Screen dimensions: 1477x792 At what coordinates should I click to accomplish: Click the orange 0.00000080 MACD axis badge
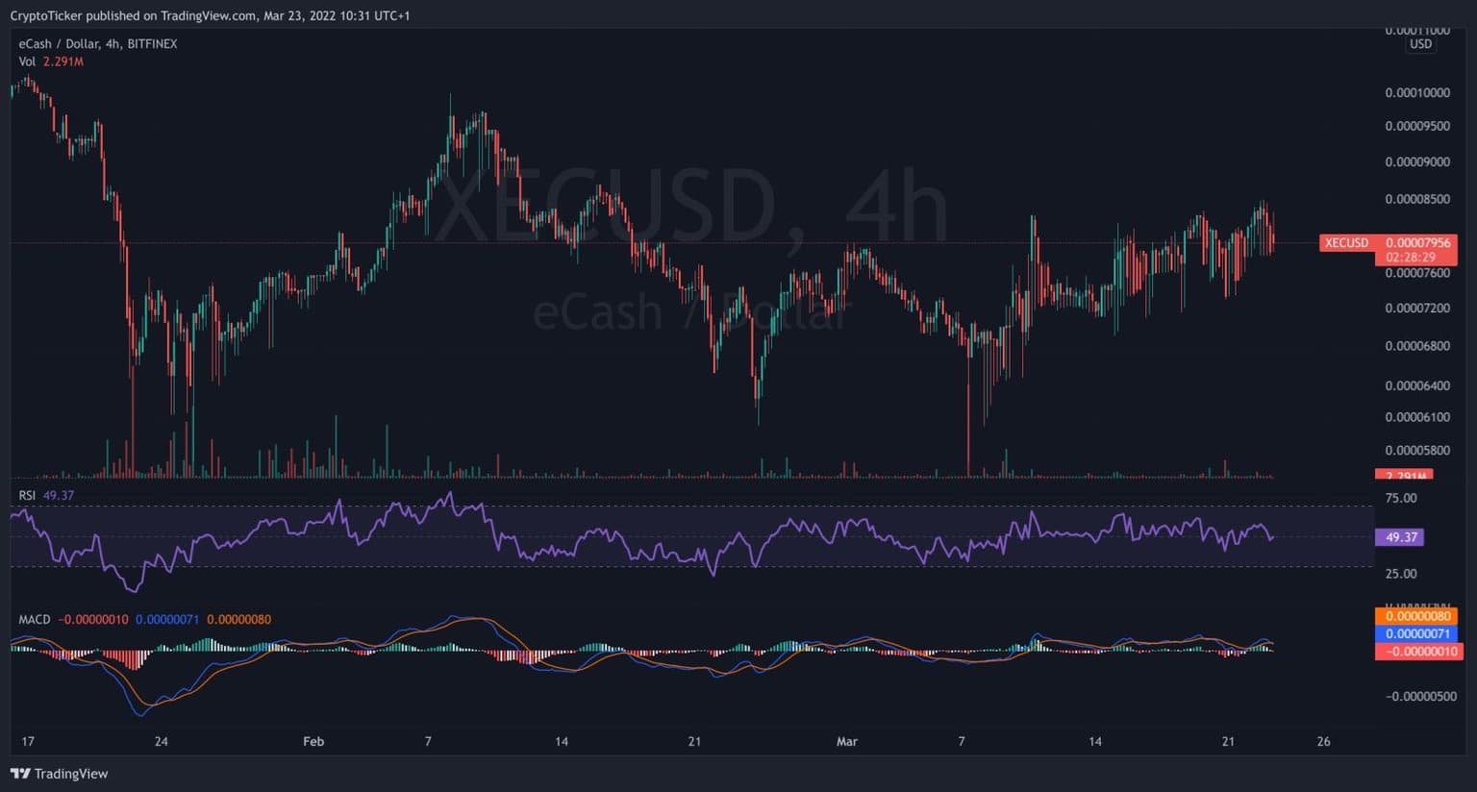(1416, 616)
